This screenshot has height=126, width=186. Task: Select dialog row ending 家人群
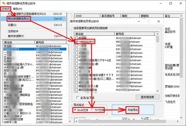click(115, 86)
